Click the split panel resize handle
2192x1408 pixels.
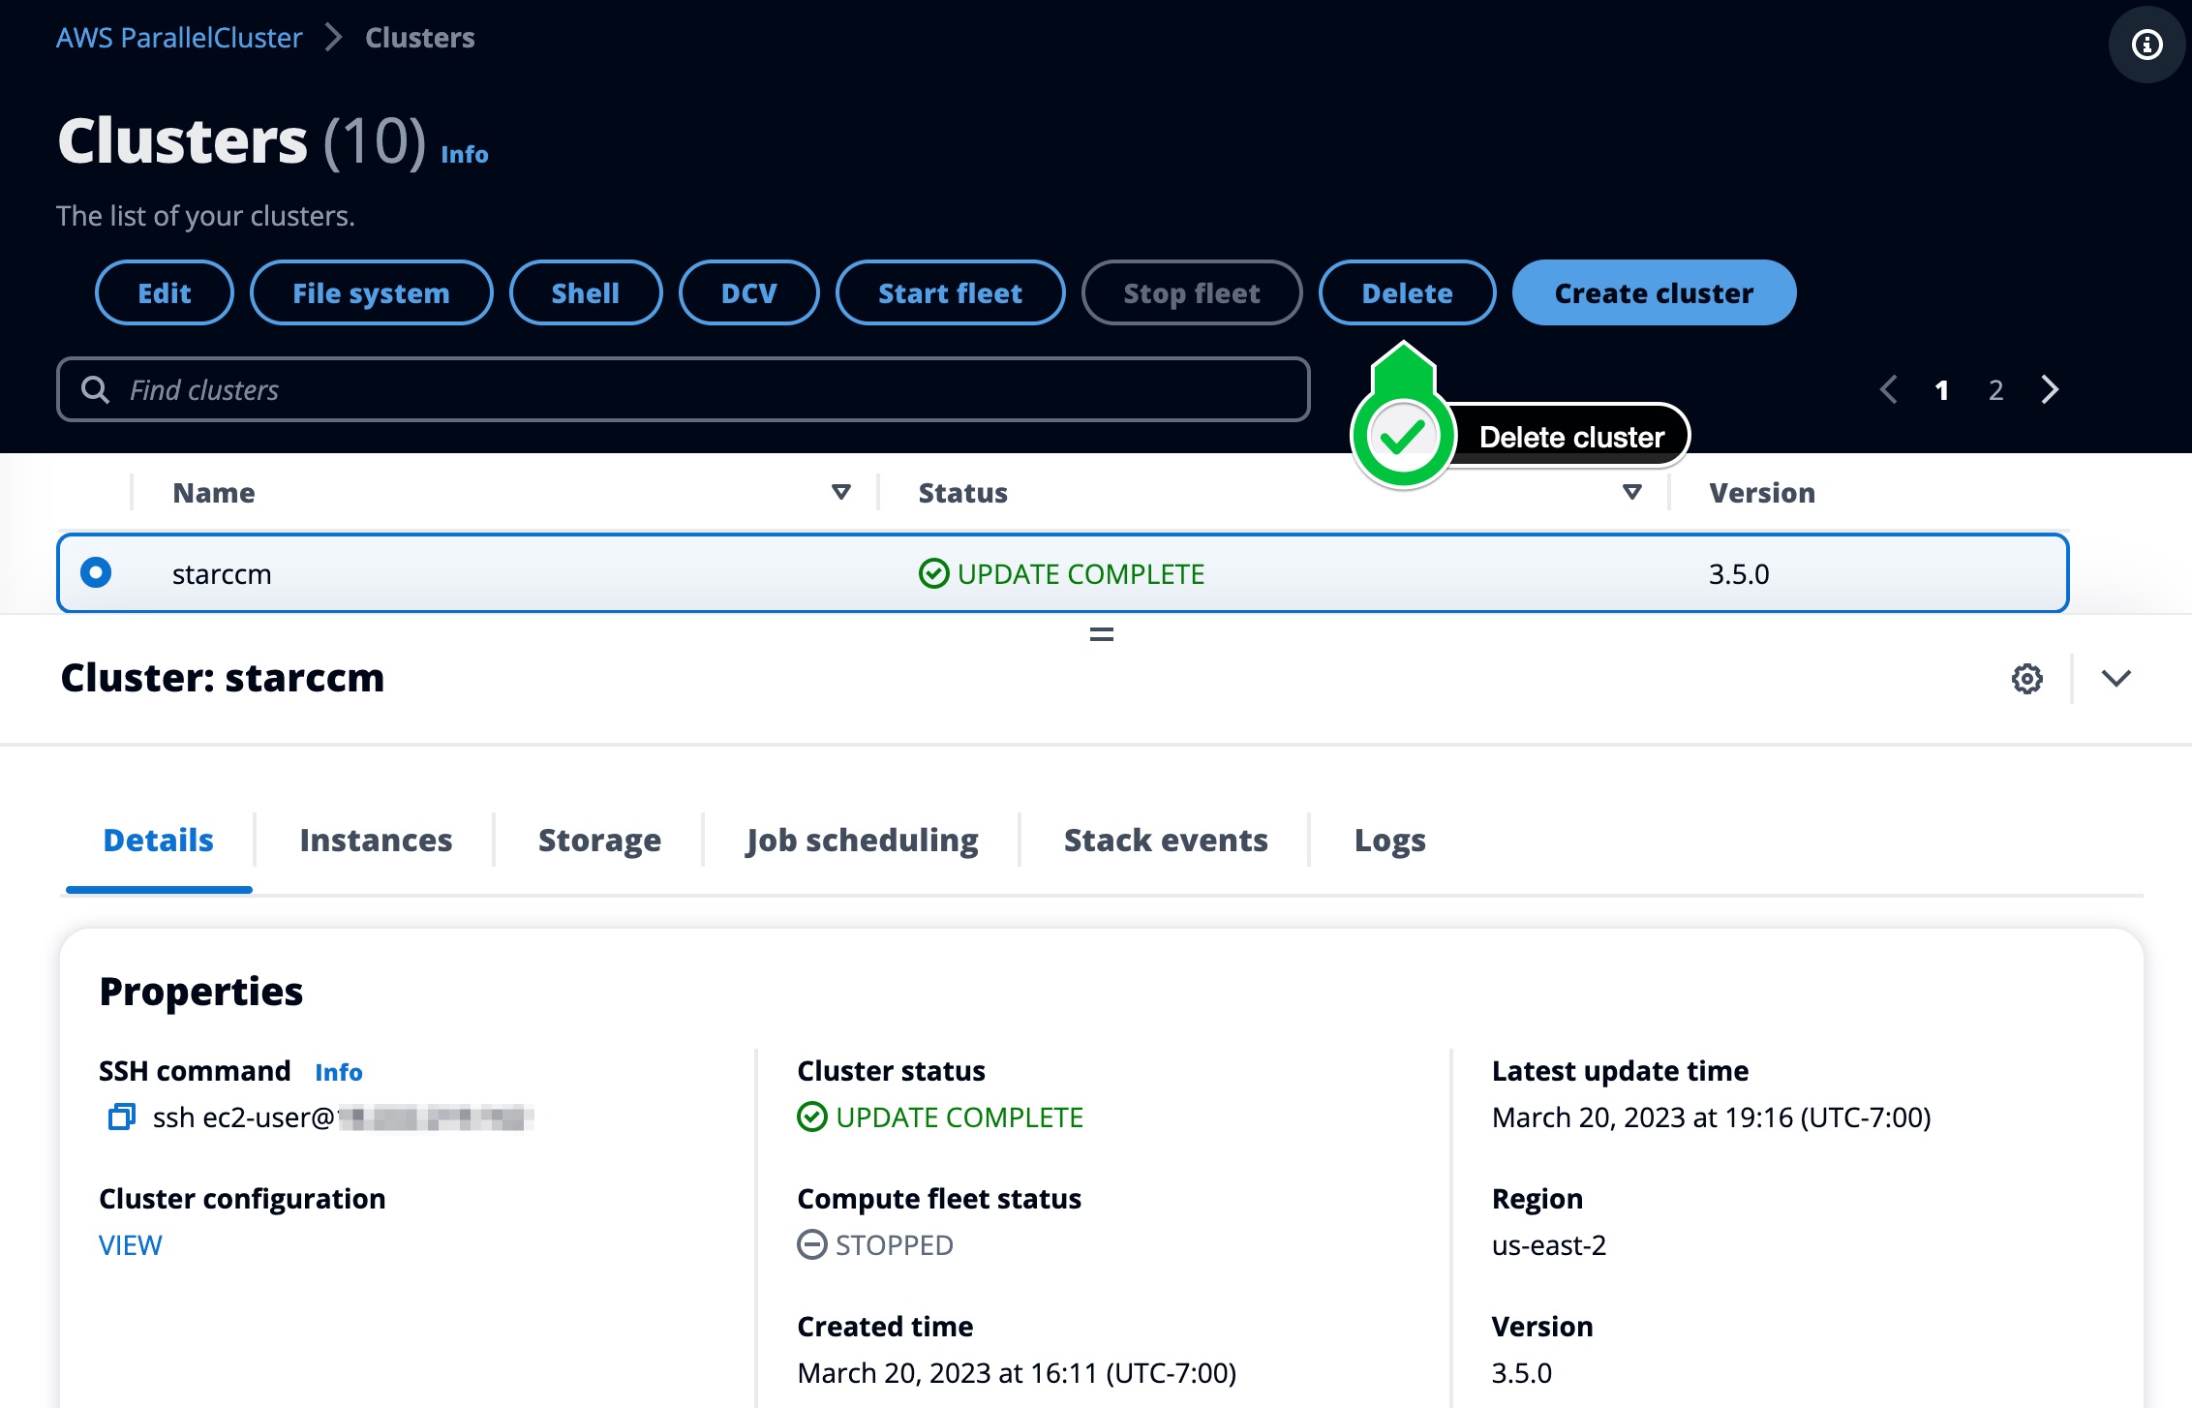pyautogui.click(x=1101, y=635)
